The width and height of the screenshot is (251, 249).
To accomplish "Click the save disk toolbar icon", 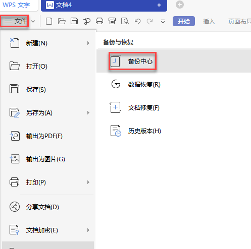I will tap(74, 21).
